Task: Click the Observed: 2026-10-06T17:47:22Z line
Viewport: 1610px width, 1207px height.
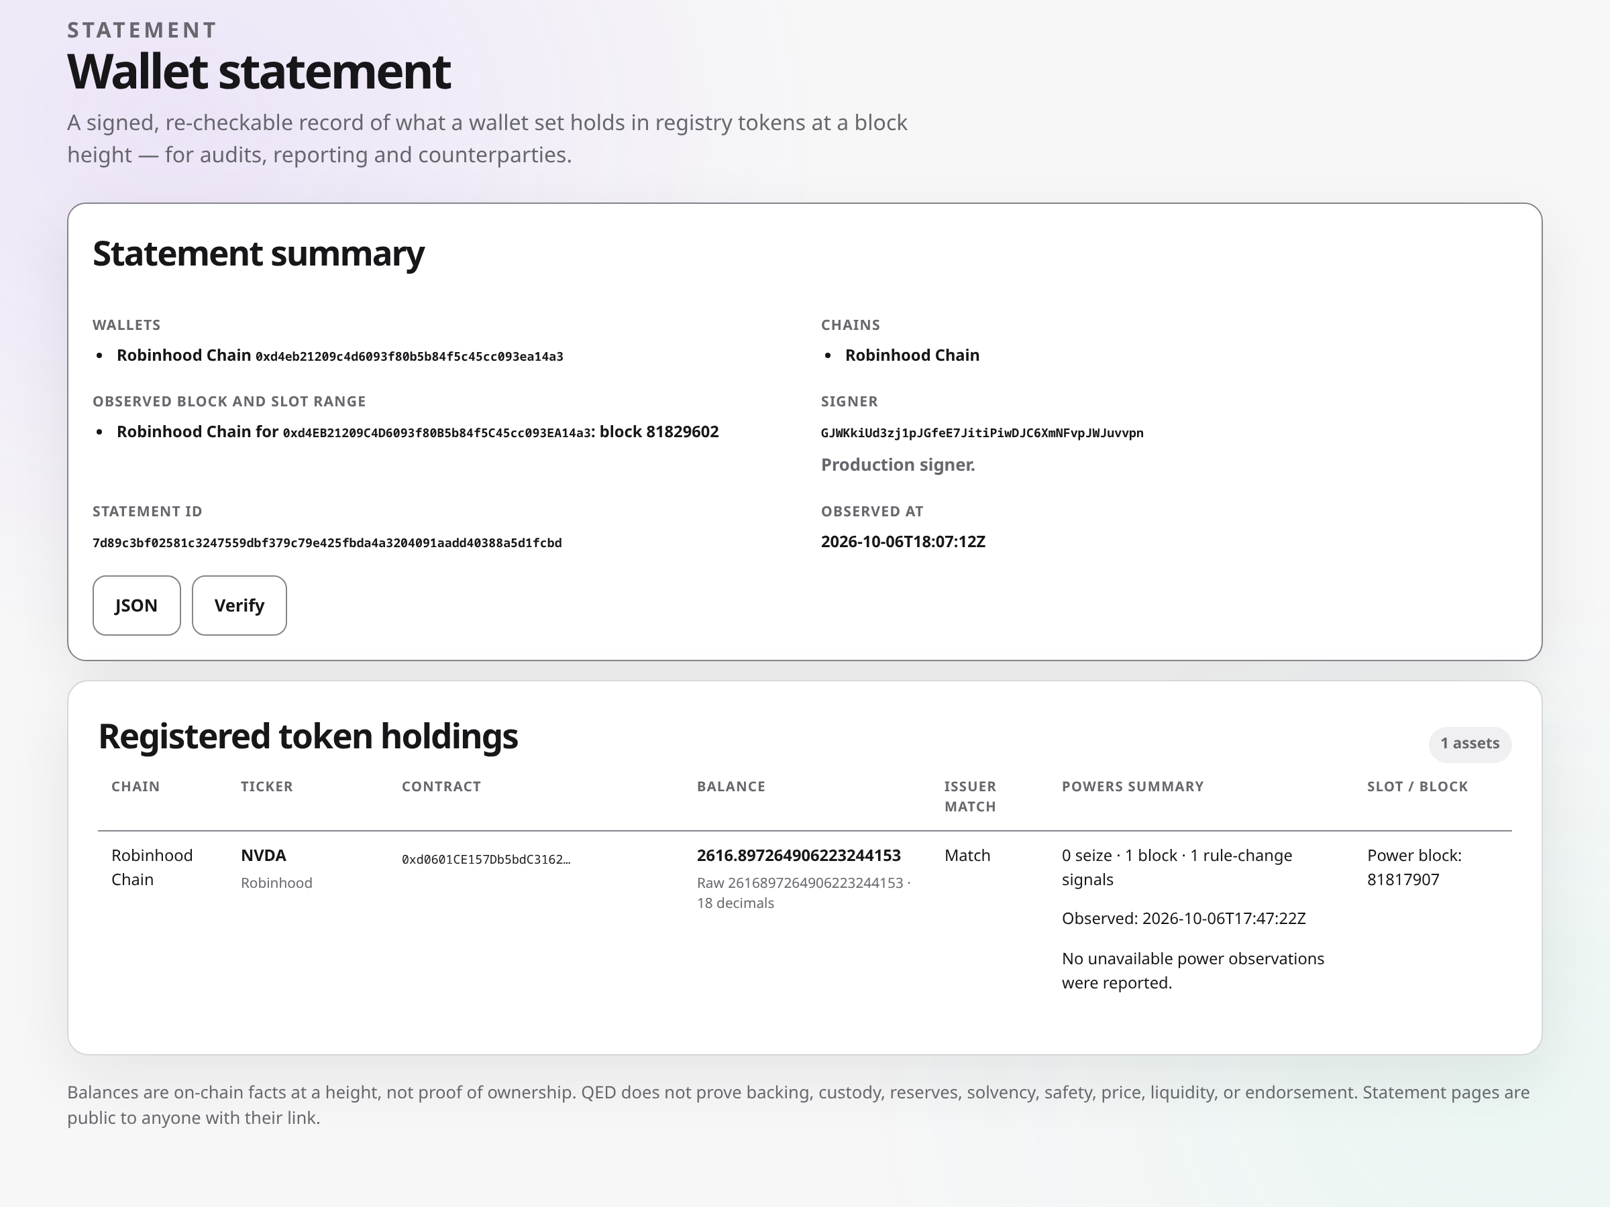Action: 1183,918
